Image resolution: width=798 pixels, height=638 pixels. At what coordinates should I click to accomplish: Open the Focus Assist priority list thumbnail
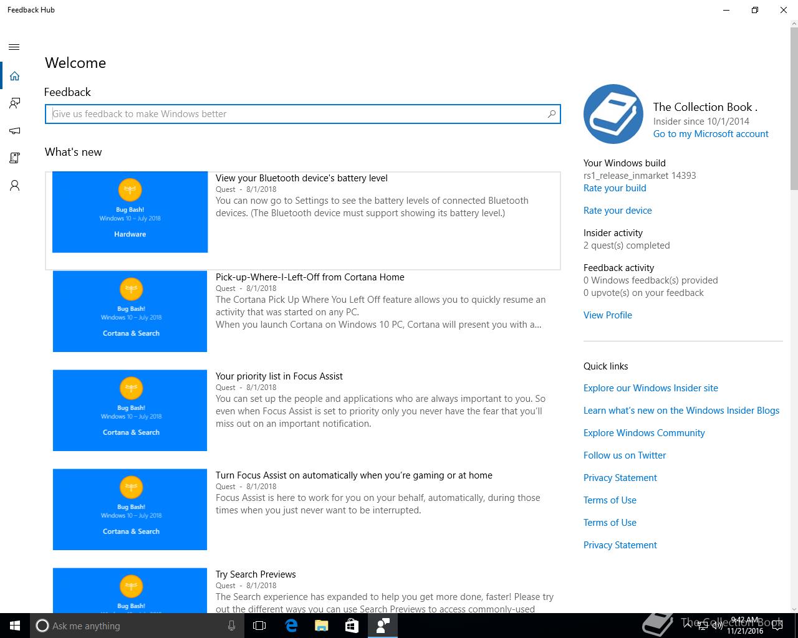tap(130, 410)
